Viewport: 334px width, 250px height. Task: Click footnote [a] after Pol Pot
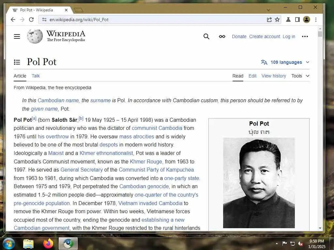[x=34, y=118]
